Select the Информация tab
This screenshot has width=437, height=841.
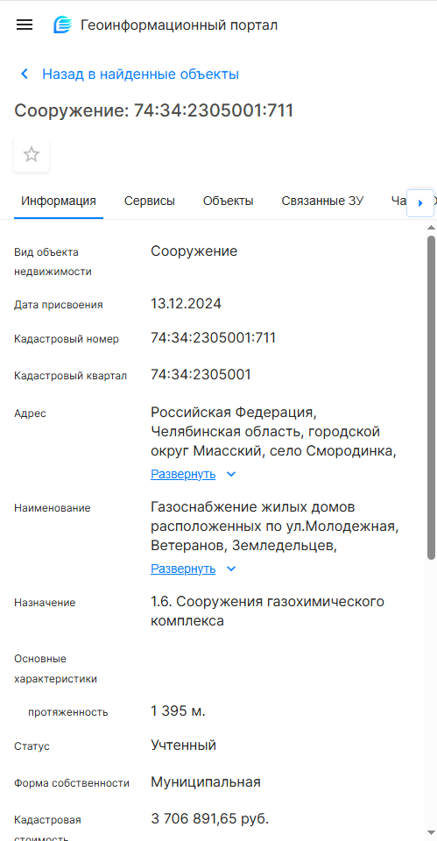(59, 201)
